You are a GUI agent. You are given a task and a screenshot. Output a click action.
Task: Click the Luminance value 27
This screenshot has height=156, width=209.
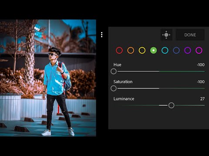[x=202, y=99]
